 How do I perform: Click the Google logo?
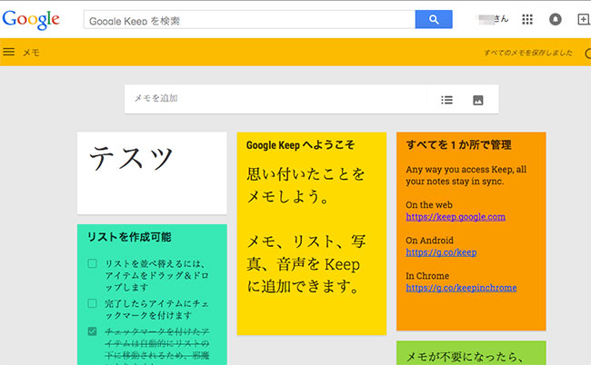[31, 20]
